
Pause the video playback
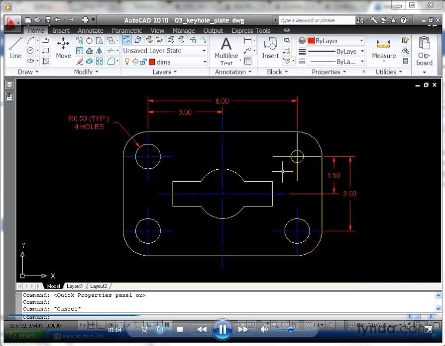point(222,329)
